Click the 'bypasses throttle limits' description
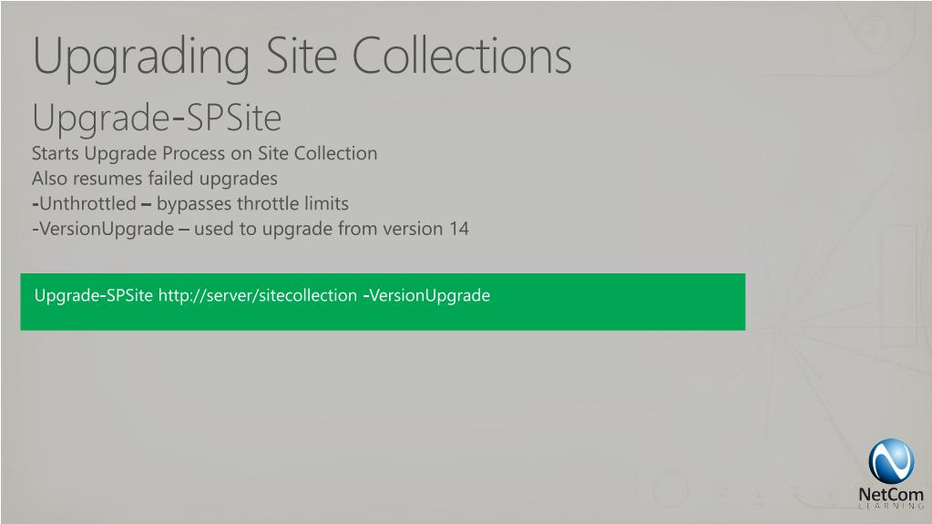Image resolution: width=932 pixels, height=524 pixels. (x=252, y=204)
